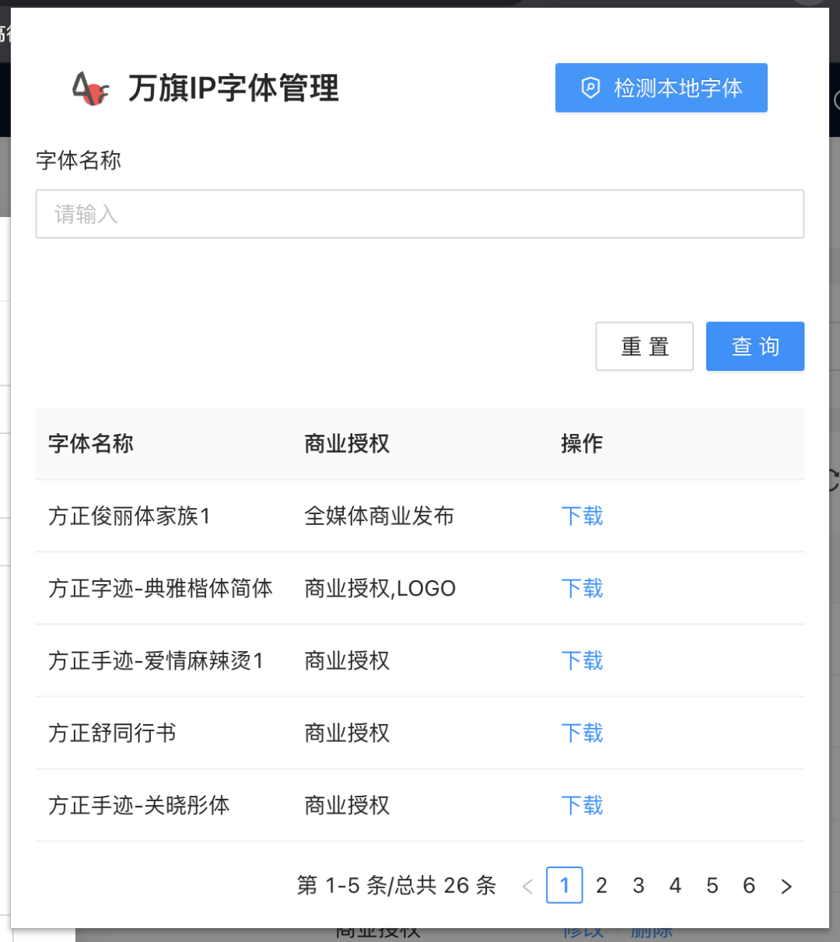Click next page arrow in pagination
840x942 pixels.
786,886
